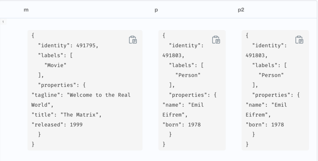Copy the p2 column Person JSON

(299, 40)
